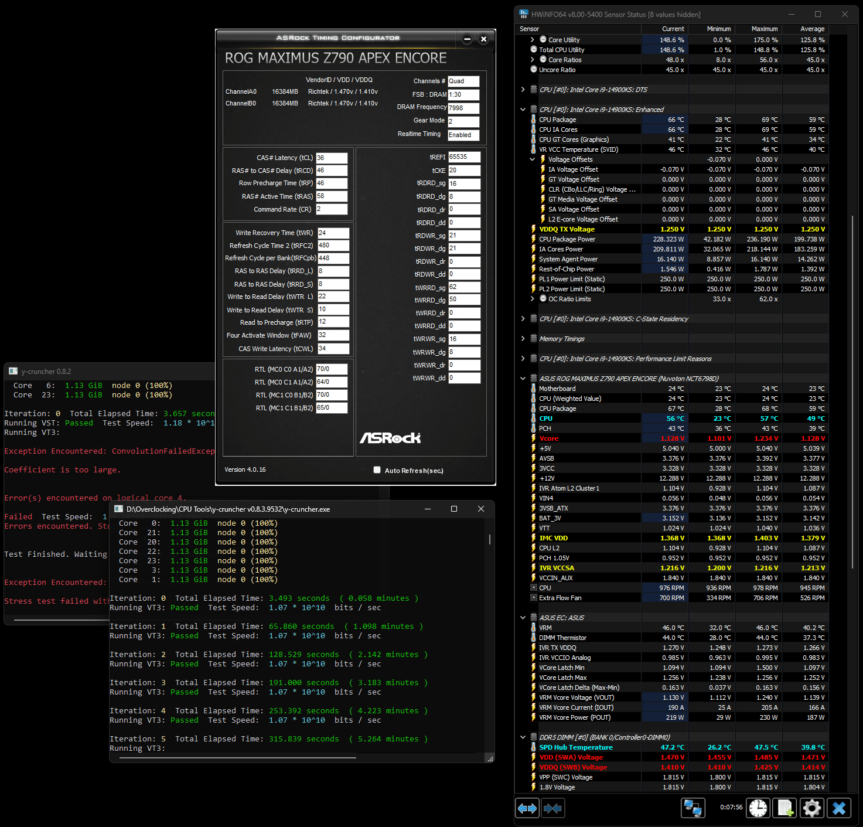Click the lightning icon beside IVR VCCSA
The width and height of the screenshot is (863, 827).
tap(533, 568)
